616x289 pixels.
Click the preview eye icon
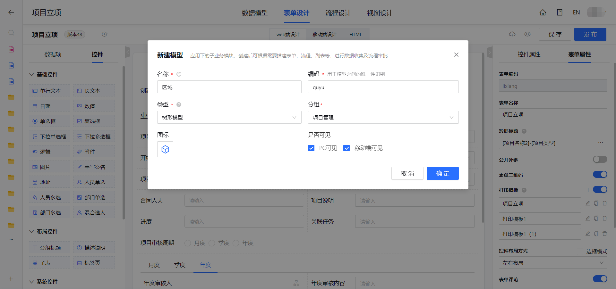pos(527,34)
